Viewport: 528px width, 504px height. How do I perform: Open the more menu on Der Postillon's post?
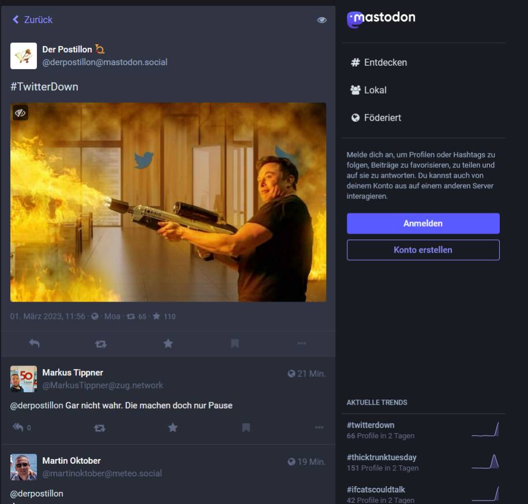302,344
